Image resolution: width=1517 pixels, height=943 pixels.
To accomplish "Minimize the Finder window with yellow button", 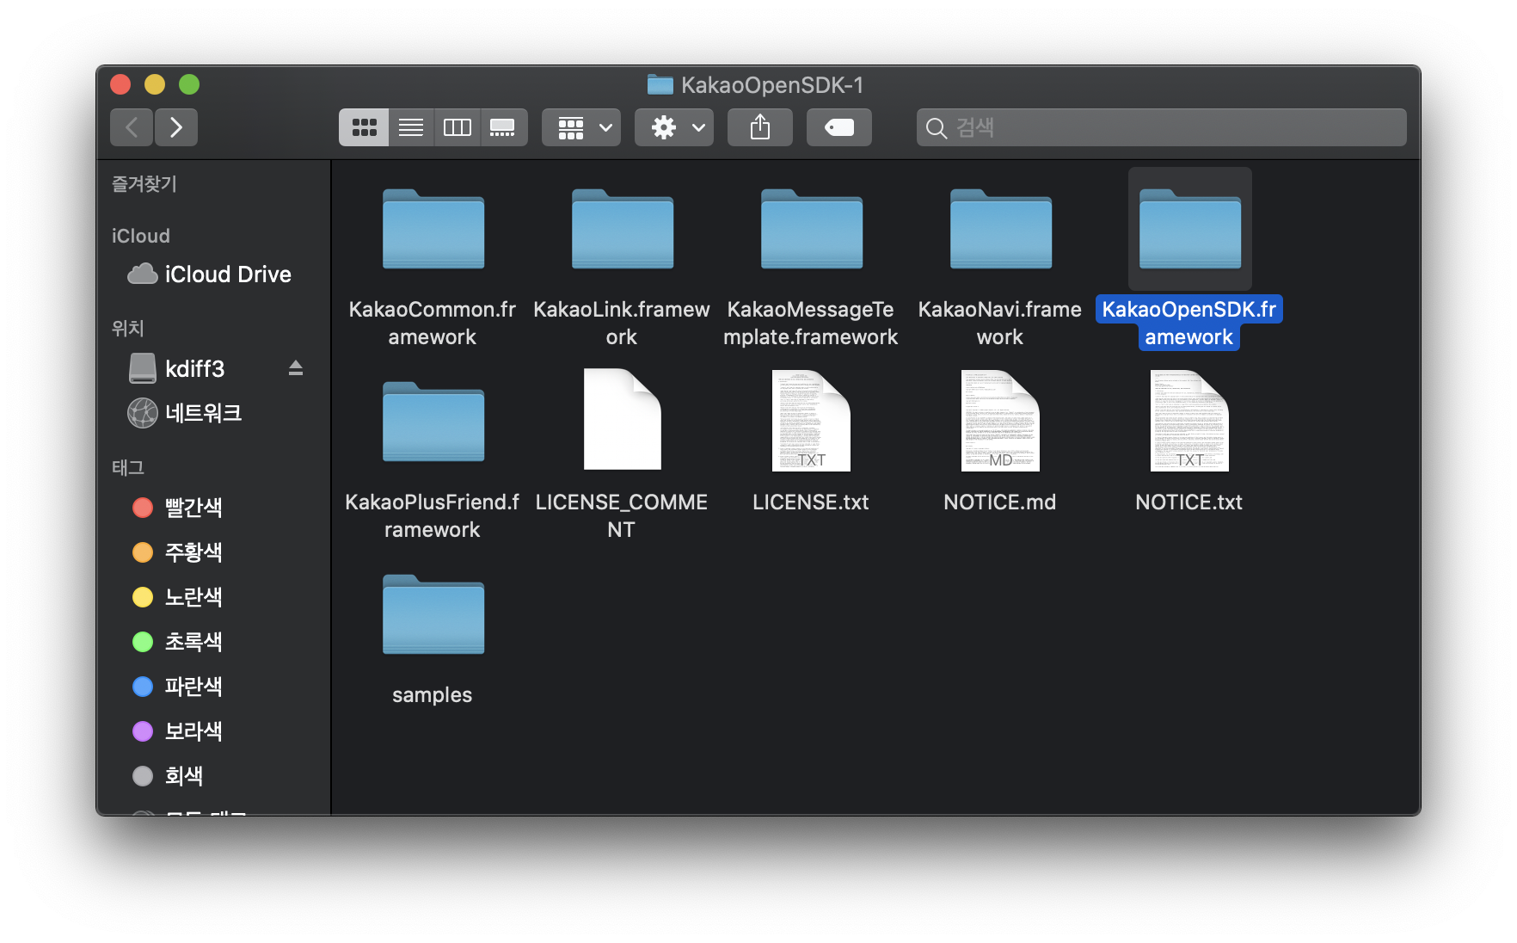I will tap(155, 84).
